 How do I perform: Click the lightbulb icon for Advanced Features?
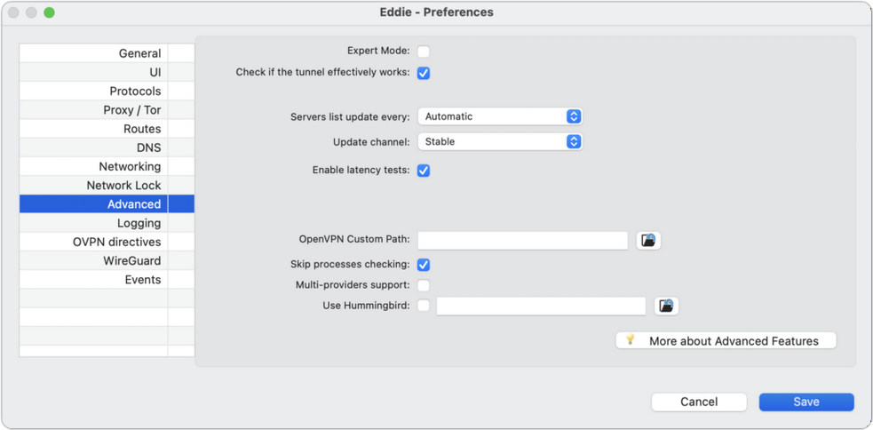point(631,340)
